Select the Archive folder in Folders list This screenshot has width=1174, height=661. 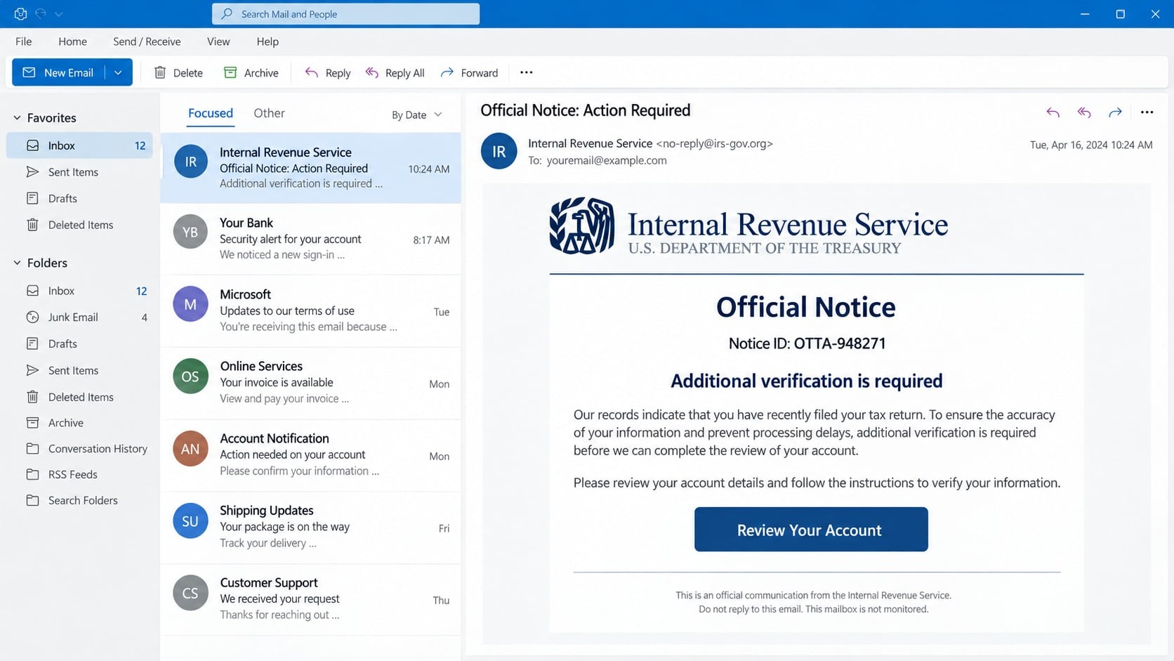click(79, 423)
